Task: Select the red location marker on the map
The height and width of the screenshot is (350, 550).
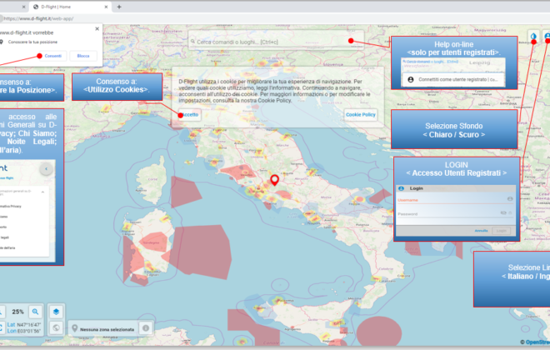Action: click(275, 180)
